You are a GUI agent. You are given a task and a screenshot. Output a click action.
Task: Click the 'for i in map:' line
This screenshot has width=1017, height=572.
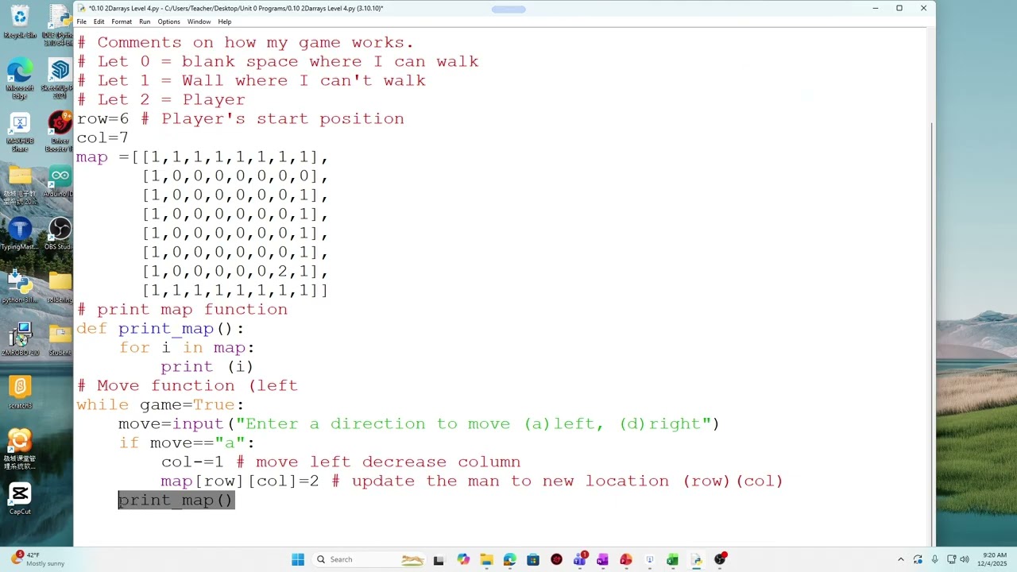coord(187,347)
